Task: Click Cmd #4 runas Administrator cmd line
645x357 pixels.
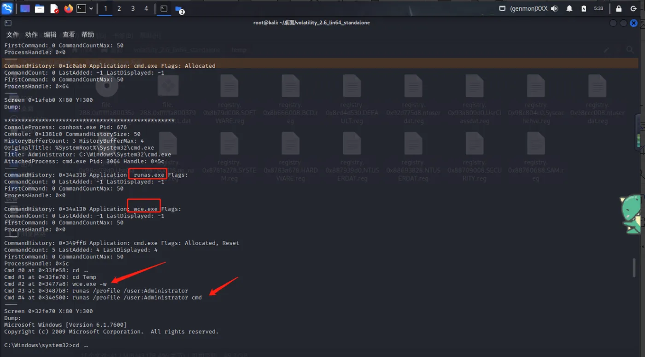Action: coord(103,298)
